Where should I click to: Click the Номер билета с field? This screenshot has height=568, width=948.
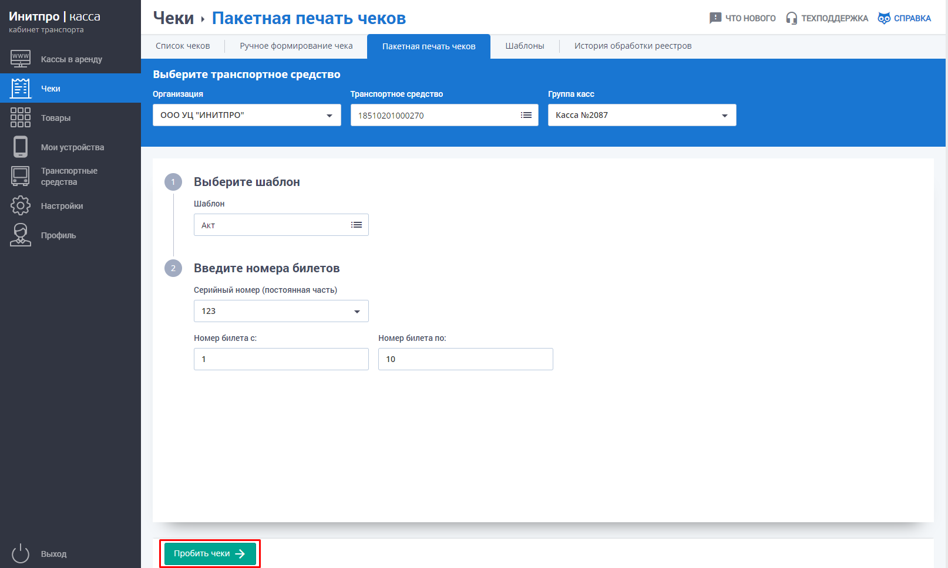coord(281,359)
